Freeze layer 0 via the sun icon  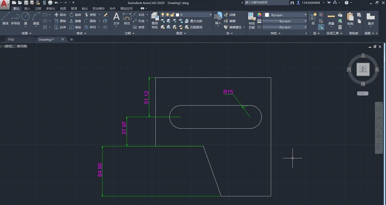(x=167, y=14)
